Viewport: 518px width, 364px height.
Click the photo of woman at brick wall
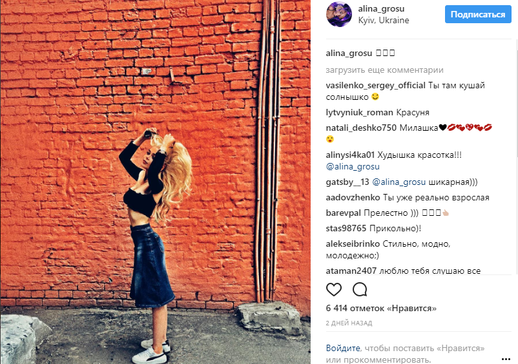click(x=155, y=182)
